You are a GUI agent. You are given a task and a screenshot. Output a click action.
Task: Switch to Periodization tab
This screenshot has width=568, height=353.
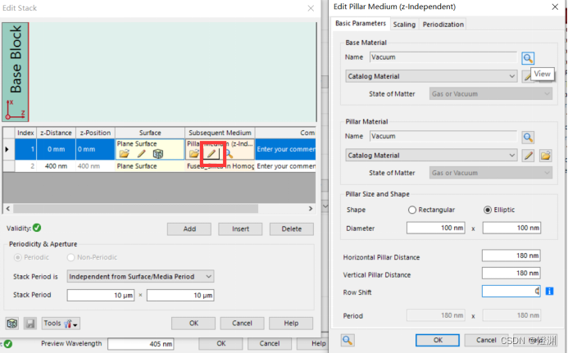click(443, 25)
